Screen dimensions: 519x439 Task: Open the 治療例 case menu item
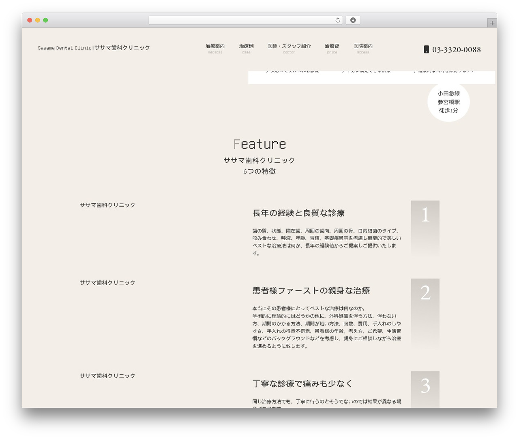[x=246, y=48]
